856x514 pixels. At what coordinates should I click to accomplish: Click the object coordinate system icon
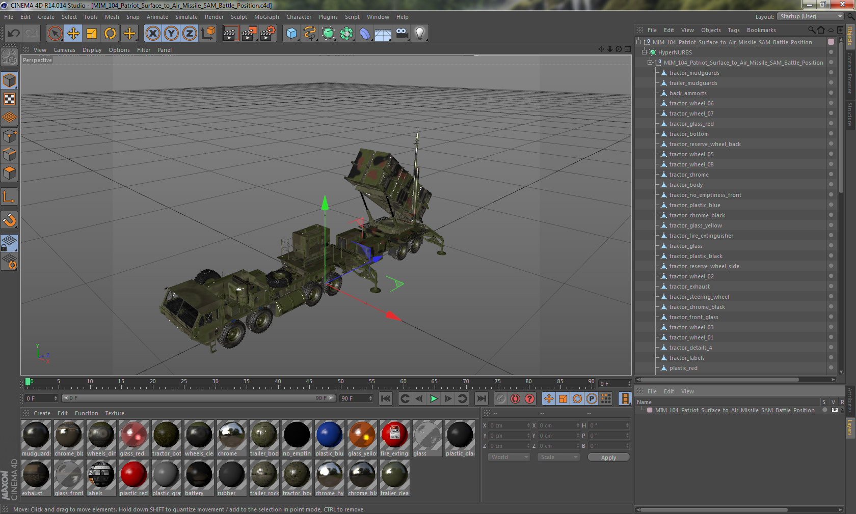coord(208,34)
